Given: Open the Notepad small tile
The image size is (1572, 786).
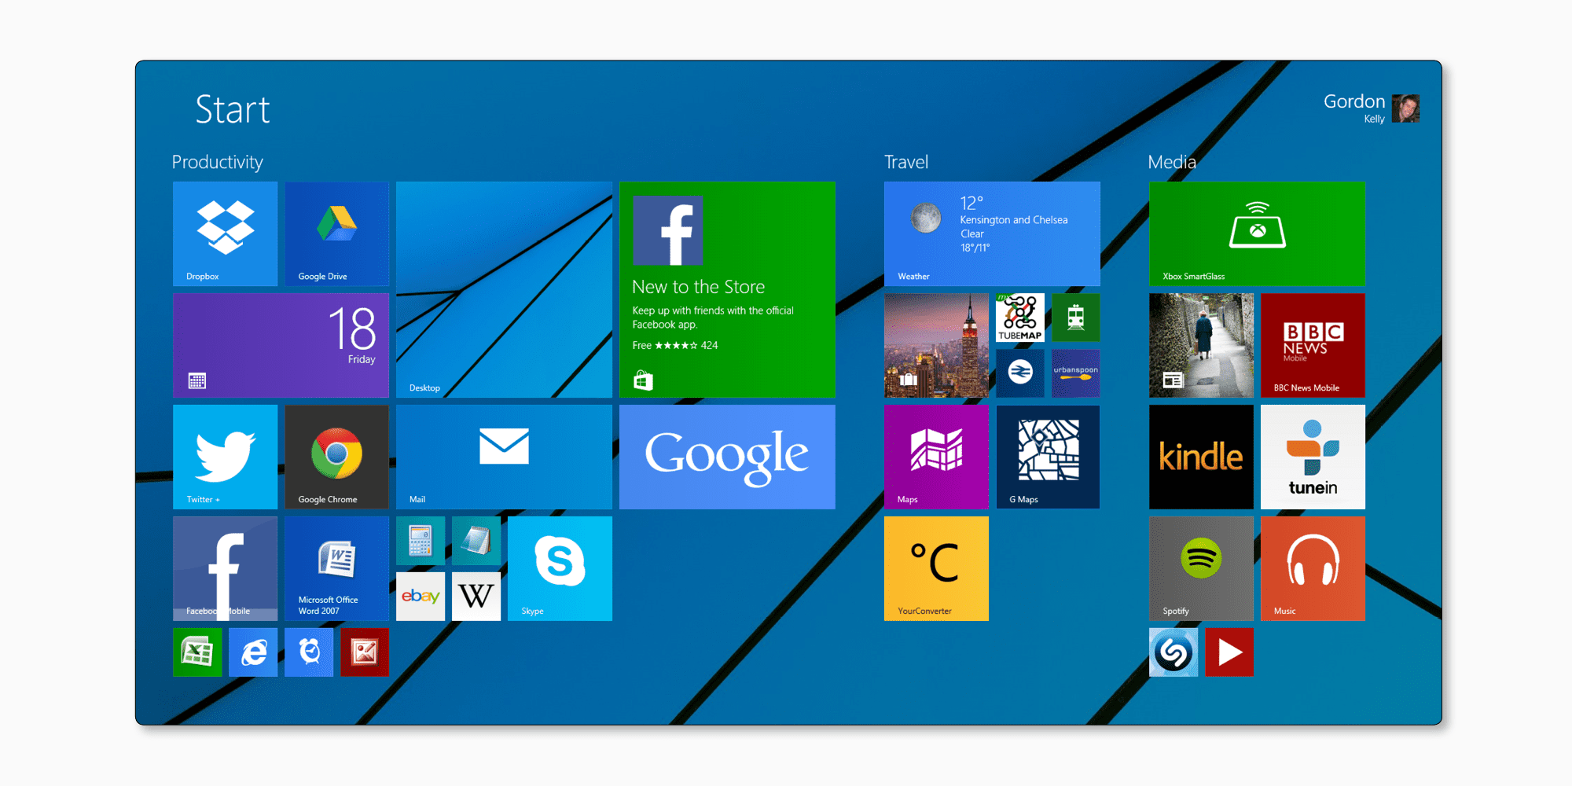Looking at the screenshot, I should [x=476, y=541].
